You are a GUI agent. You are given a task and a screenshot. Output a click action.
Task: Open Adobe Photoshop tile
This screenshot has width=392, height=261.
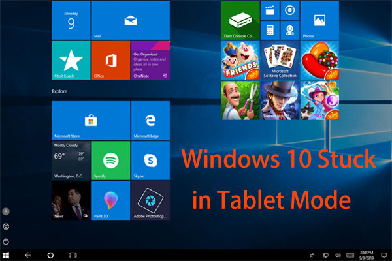pos(150,200)
